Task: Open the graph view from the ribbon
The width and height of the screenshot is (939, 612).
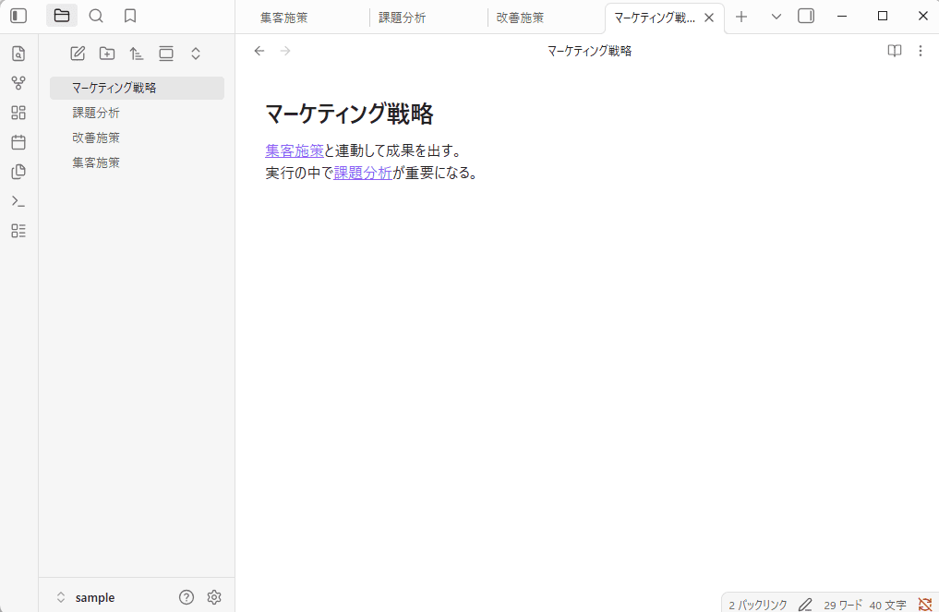Action: click(x=18, y=83)
